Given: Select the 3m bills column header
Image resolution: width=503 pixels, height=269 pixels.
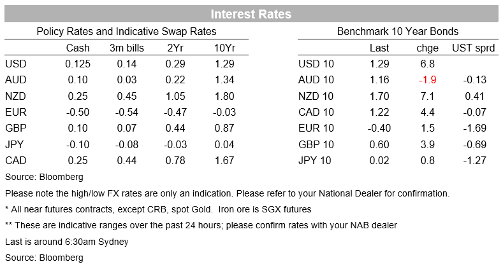Looking at the screenshot, I should click(x=127, y=48).
